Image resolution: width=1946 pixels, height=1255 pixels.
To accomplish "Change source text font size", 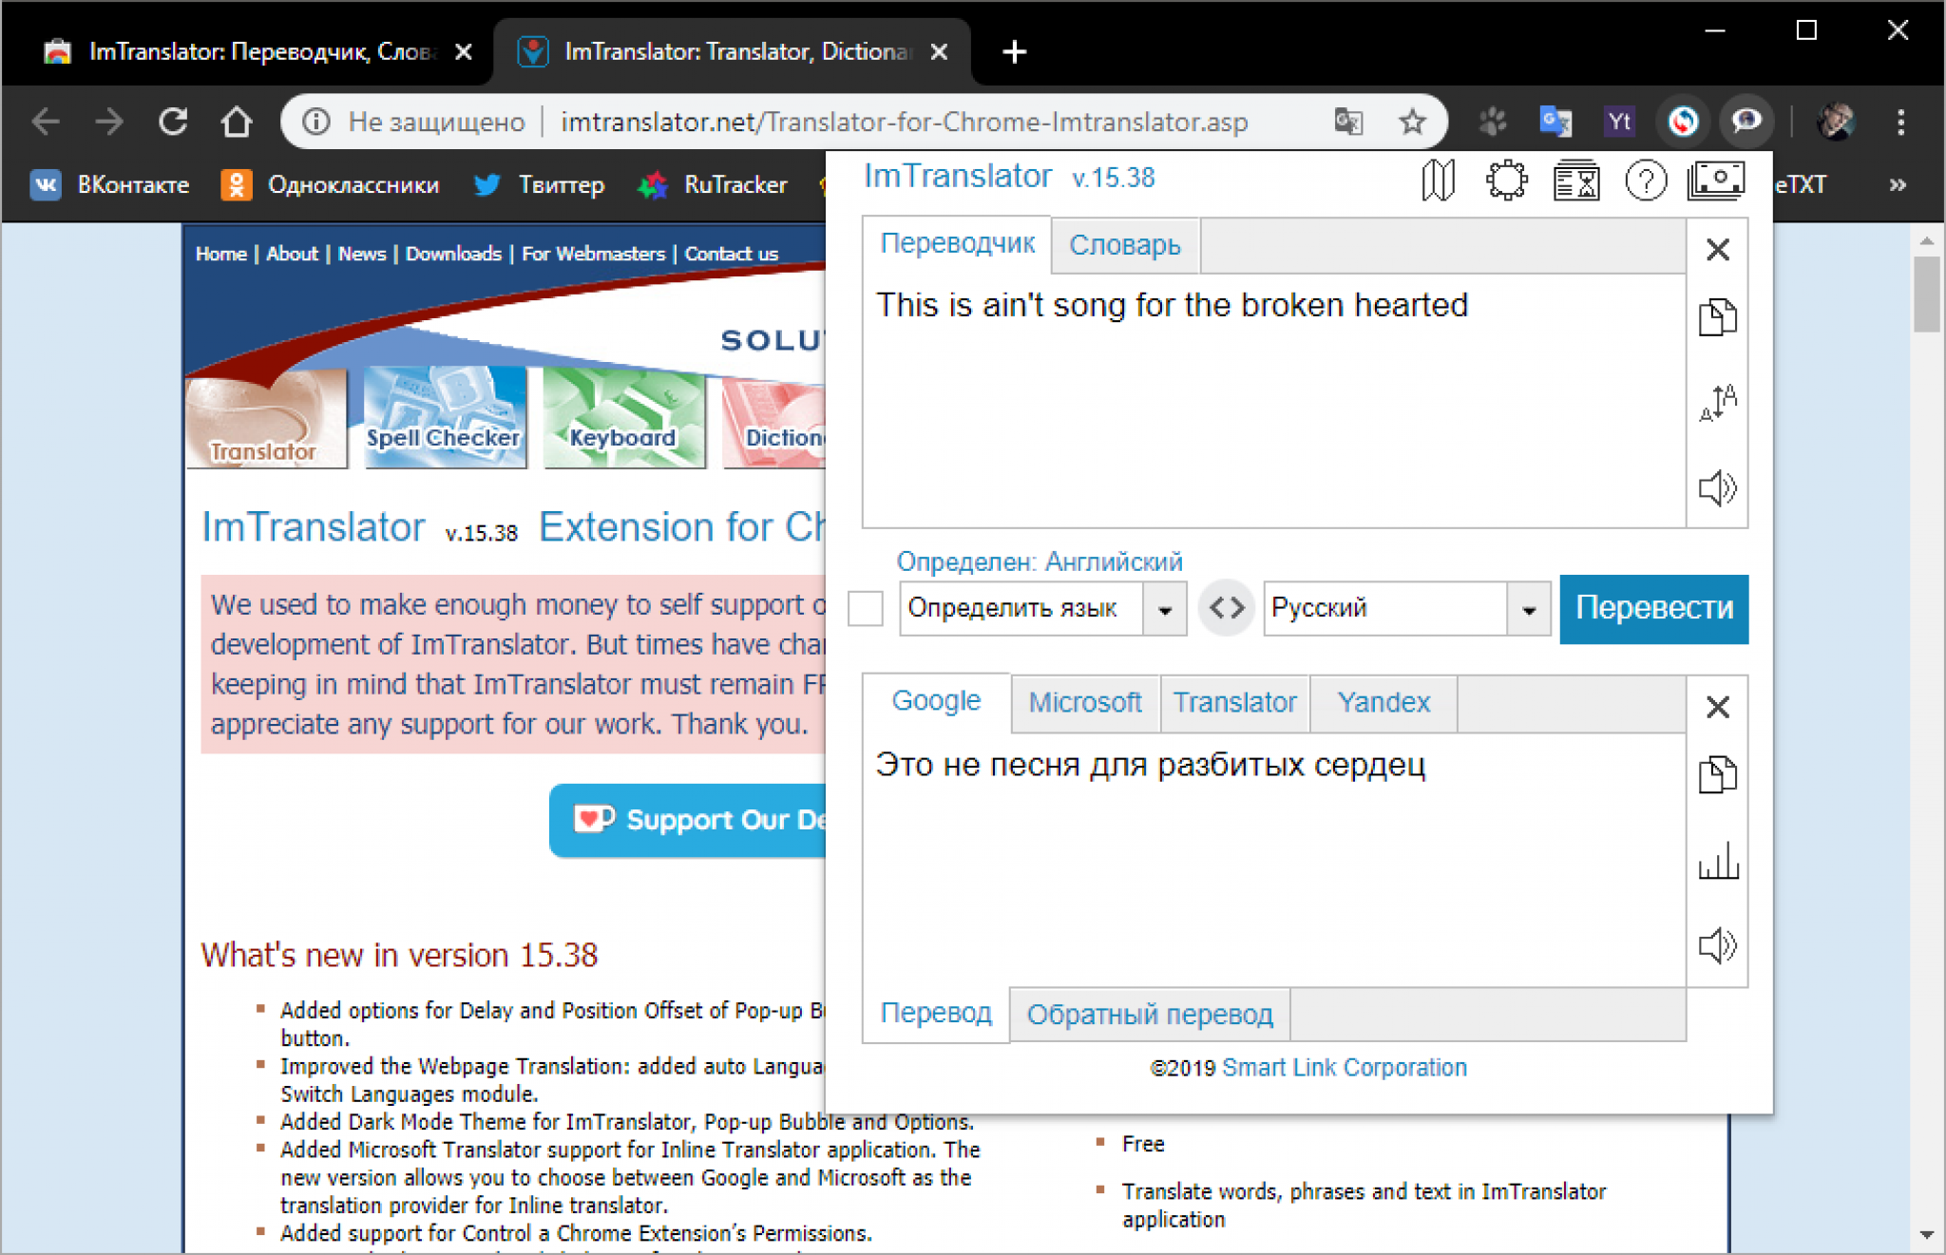I will pyautogui.click(x=1717, y=403).
